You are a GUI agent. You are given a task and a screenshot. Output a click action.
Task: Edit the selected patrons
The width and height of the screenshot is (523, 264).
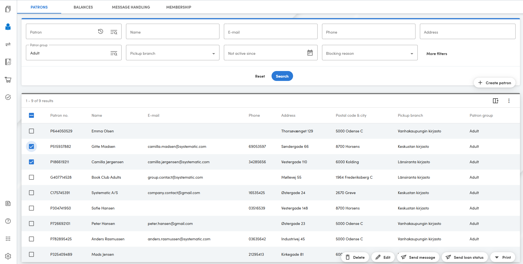[383, 257]
